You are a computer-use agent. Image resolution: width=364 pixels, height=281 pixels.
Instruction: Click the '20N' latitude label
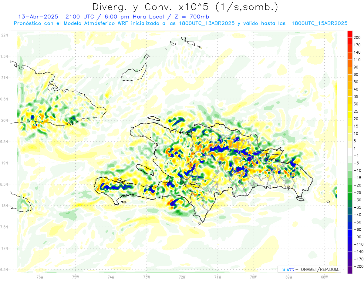4,120
